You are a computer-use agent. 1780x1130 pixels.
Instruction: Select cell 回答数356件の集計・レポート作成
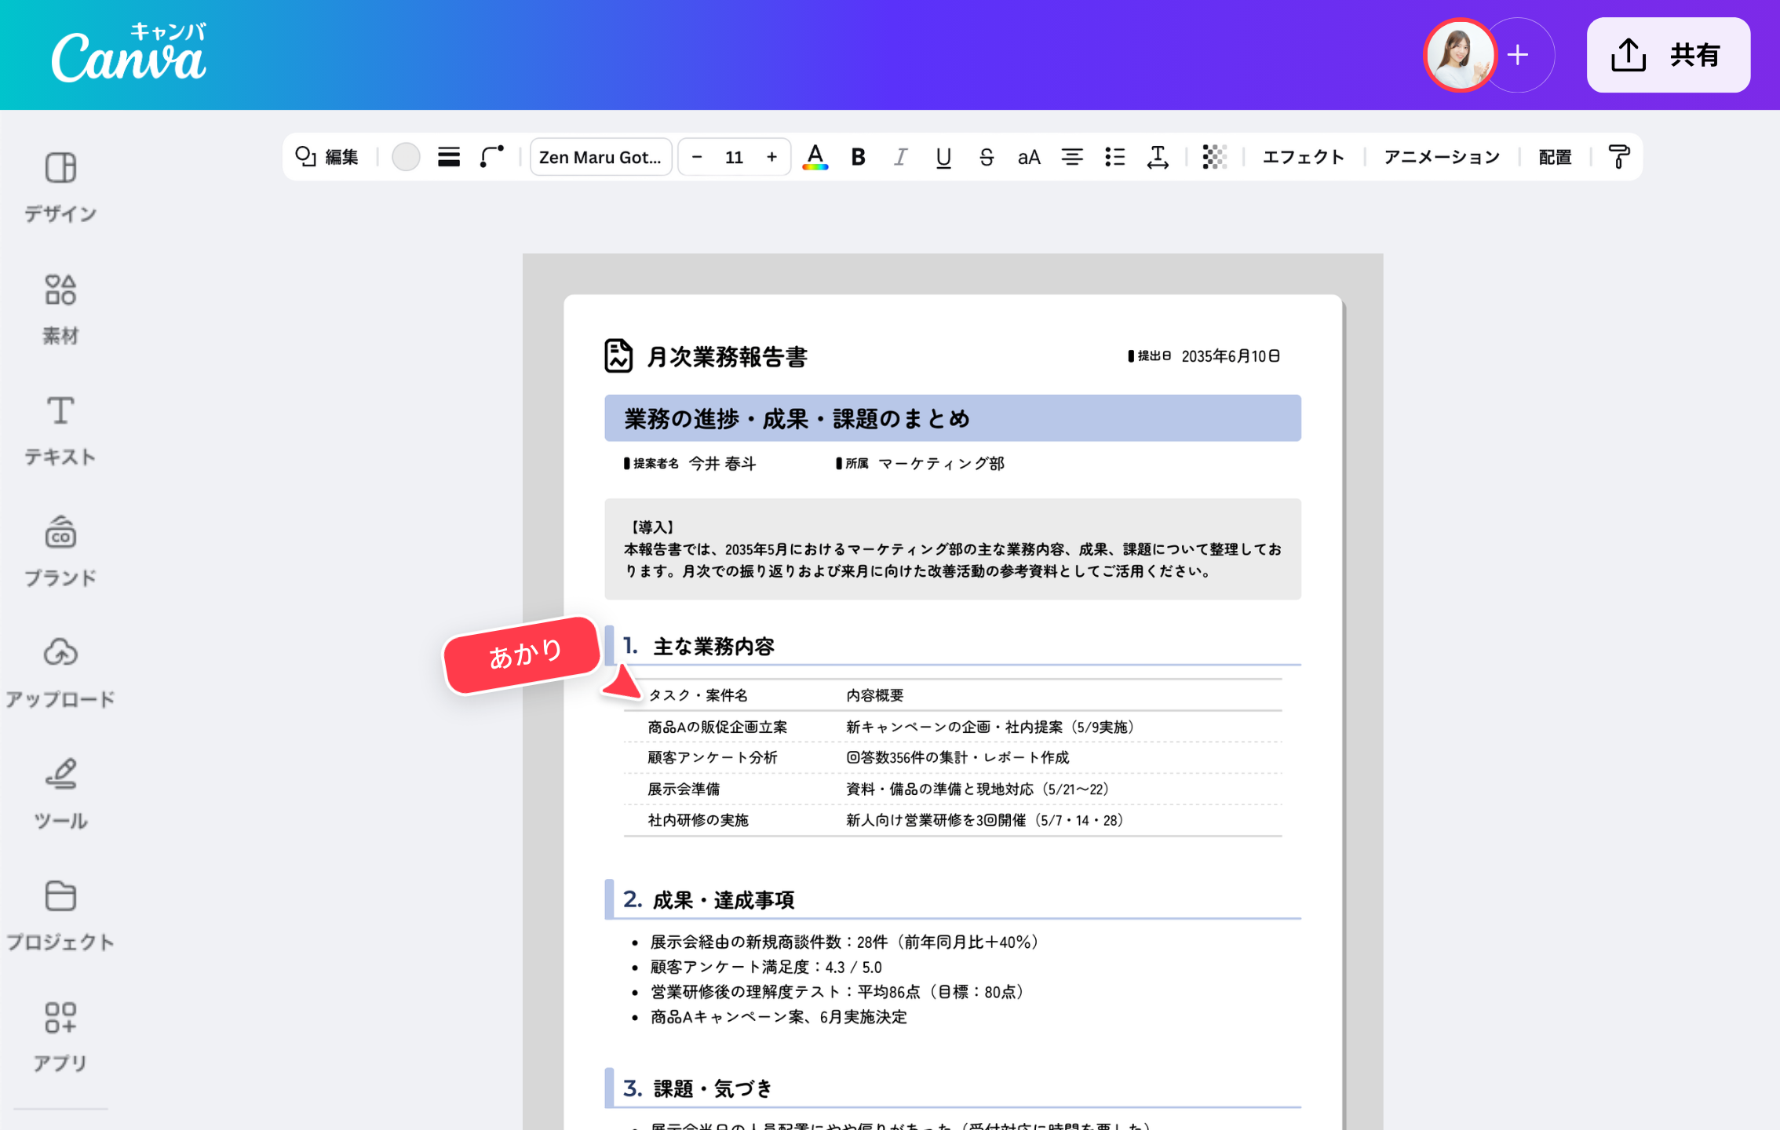(x=957, y=757)
